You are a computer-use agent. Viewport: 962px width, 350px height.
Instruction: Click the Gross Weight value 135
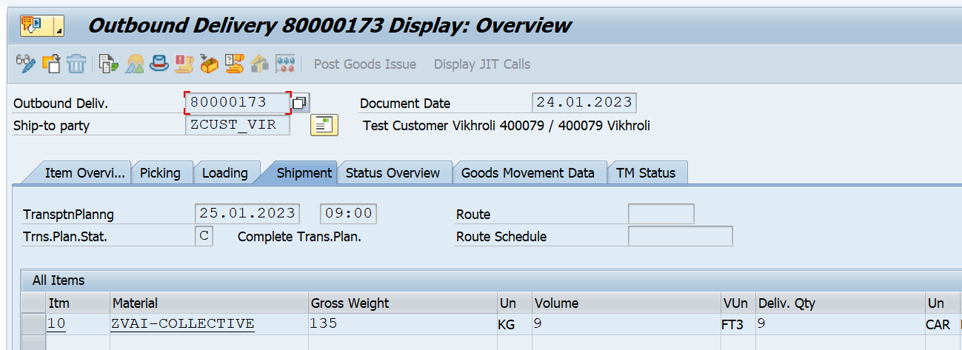tap(403, 324)
